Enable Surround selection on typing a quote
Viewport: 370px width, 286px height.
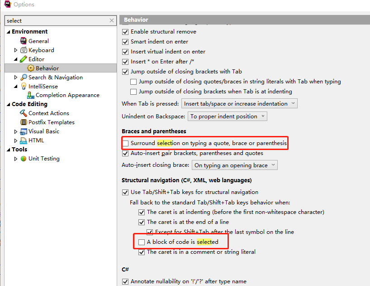(x=126, y=143)
